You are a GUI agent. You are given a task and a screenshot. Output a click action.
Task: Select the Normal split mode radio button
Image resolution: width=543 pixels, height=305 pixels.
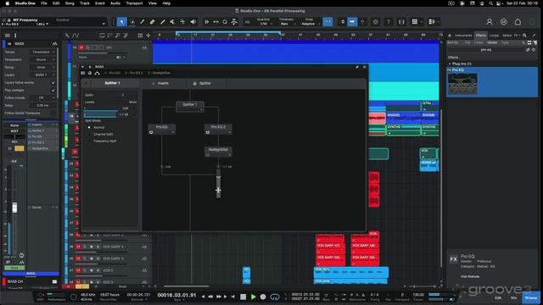89,127
